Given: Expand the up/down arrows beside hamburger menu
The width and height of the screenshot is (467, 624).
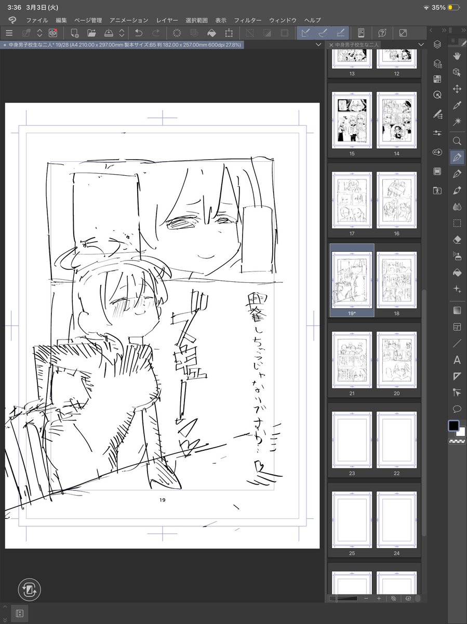Looking at the screenshot, I should [x=39, y=33].
